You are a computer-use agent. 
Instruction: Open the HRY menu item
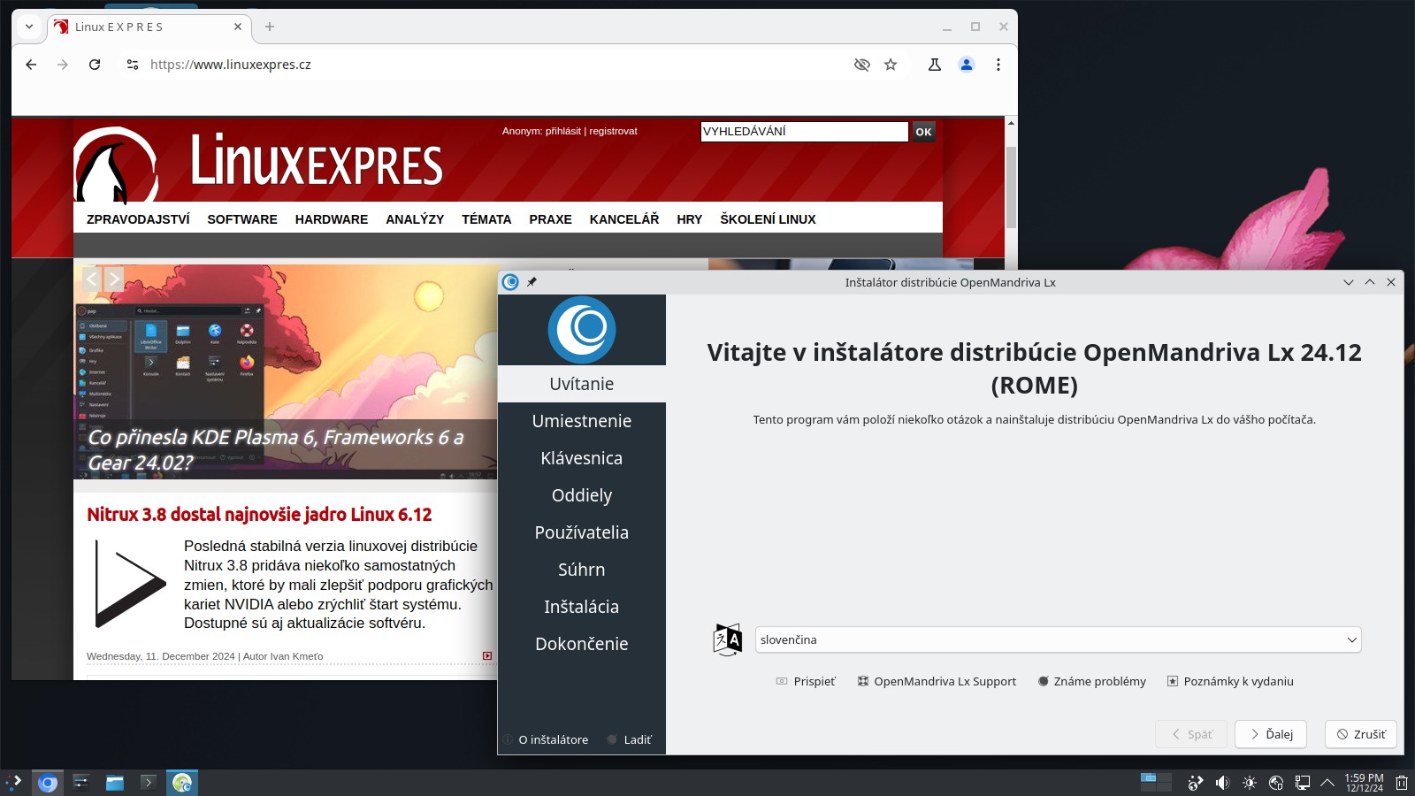690,219
